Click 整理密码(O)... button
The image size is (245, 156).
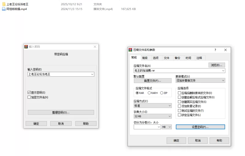(x=61, y=112)
